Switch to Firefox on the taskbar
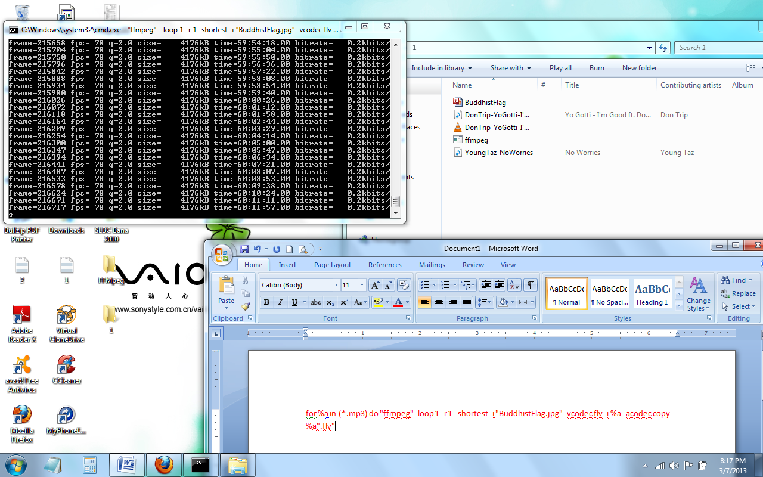Viewport: 763px width, 477px height. [x=163, y=464]
